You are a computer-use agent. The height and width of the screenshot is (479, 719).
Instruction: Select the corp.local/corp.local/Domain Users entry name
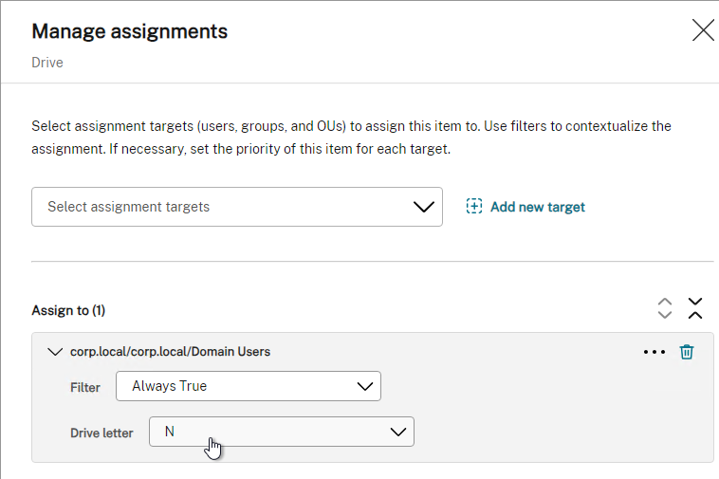point(170,352)
